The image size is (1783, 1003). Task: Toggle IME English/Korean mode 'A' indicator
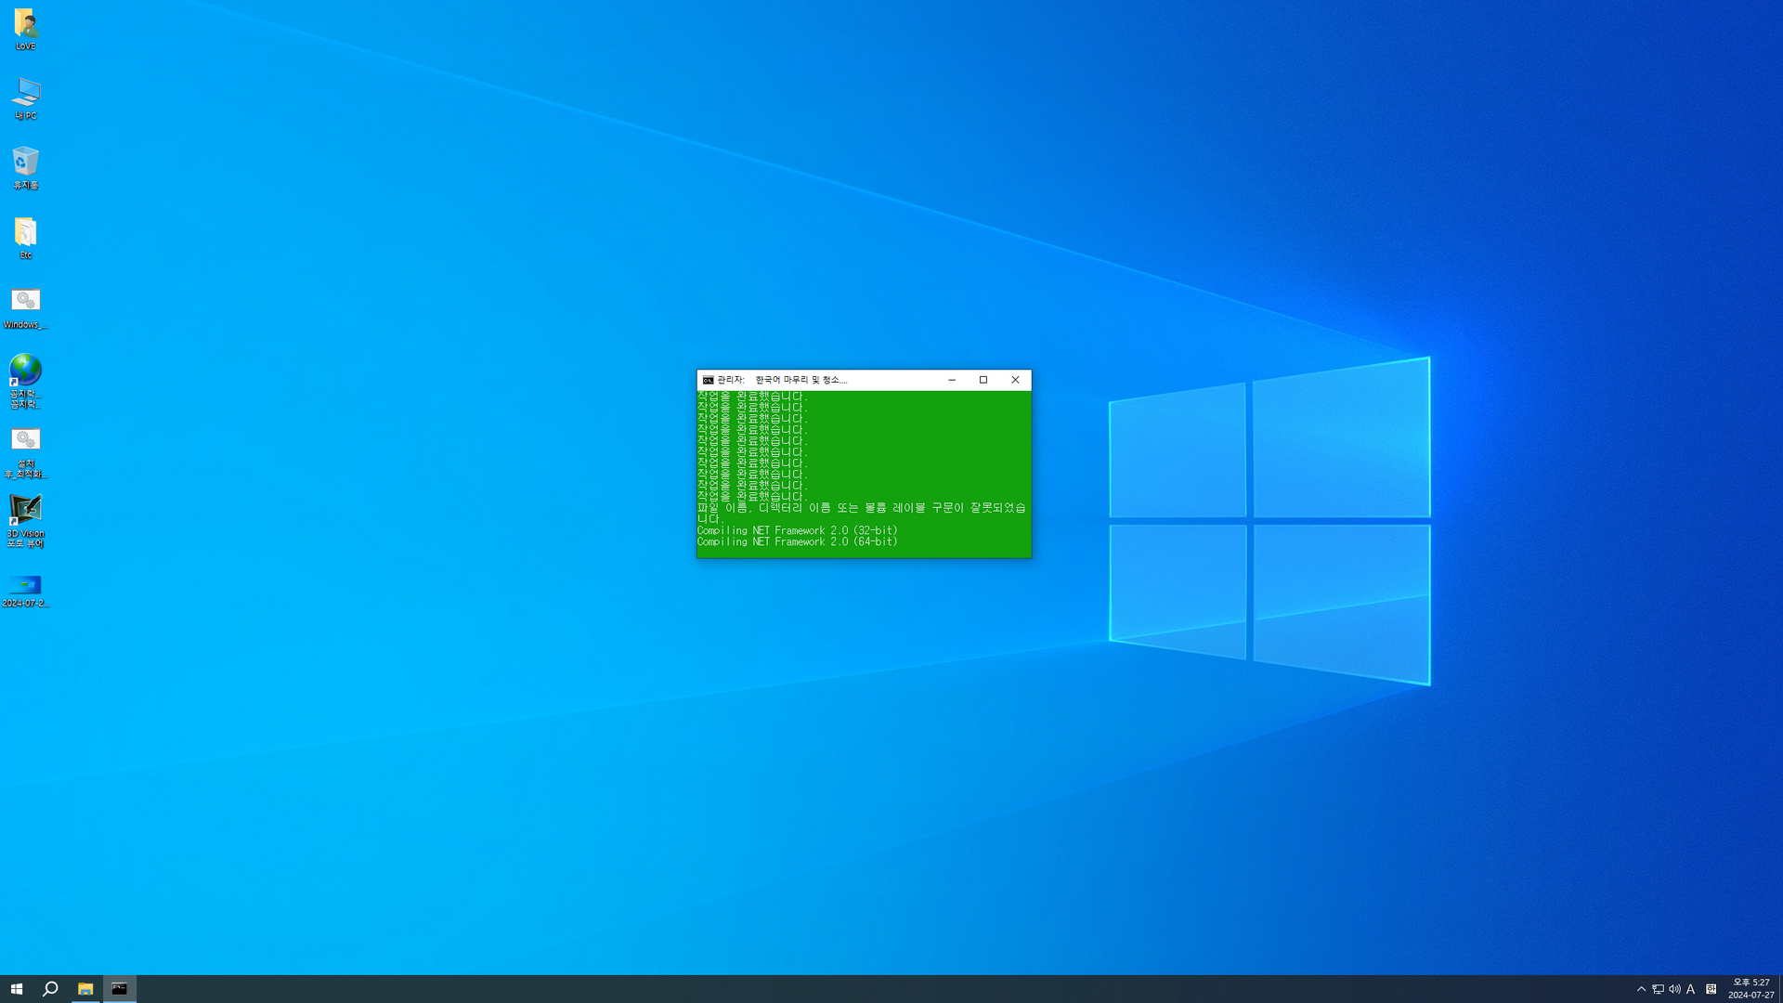[1691, 989]
